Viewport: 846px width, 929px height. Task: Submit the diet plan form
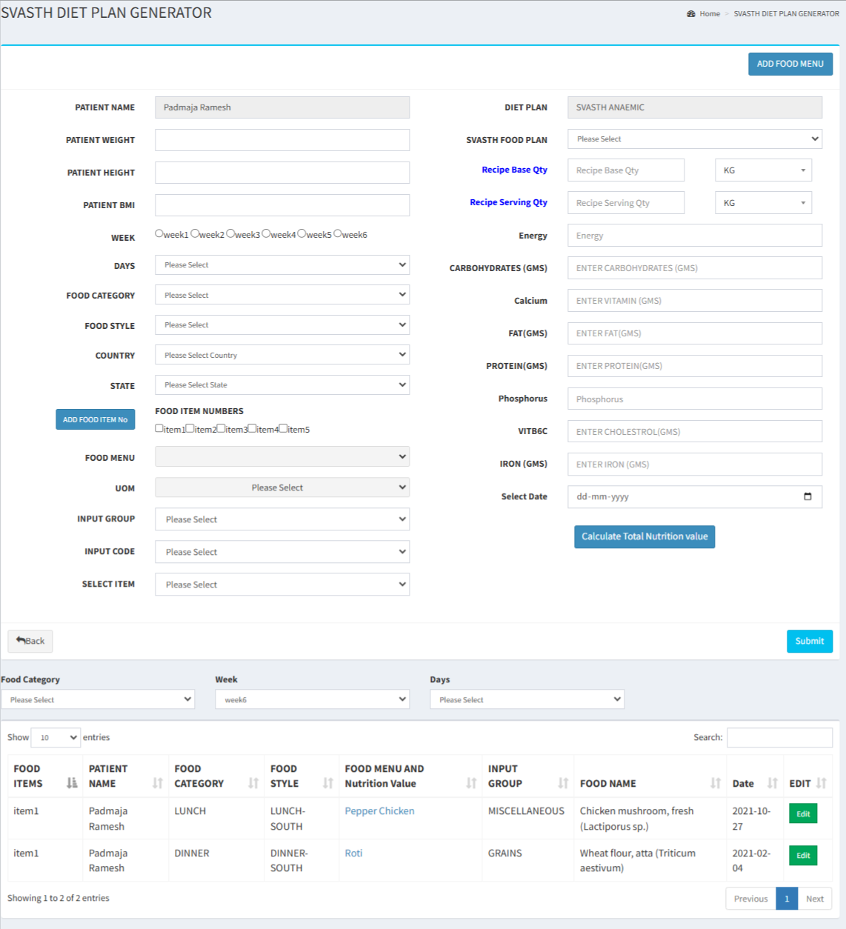(x=810, y=641)
